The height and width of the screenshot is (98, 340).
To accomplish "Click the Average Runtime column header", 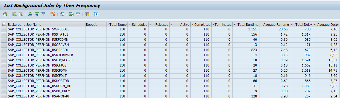I will coord(274,24).
